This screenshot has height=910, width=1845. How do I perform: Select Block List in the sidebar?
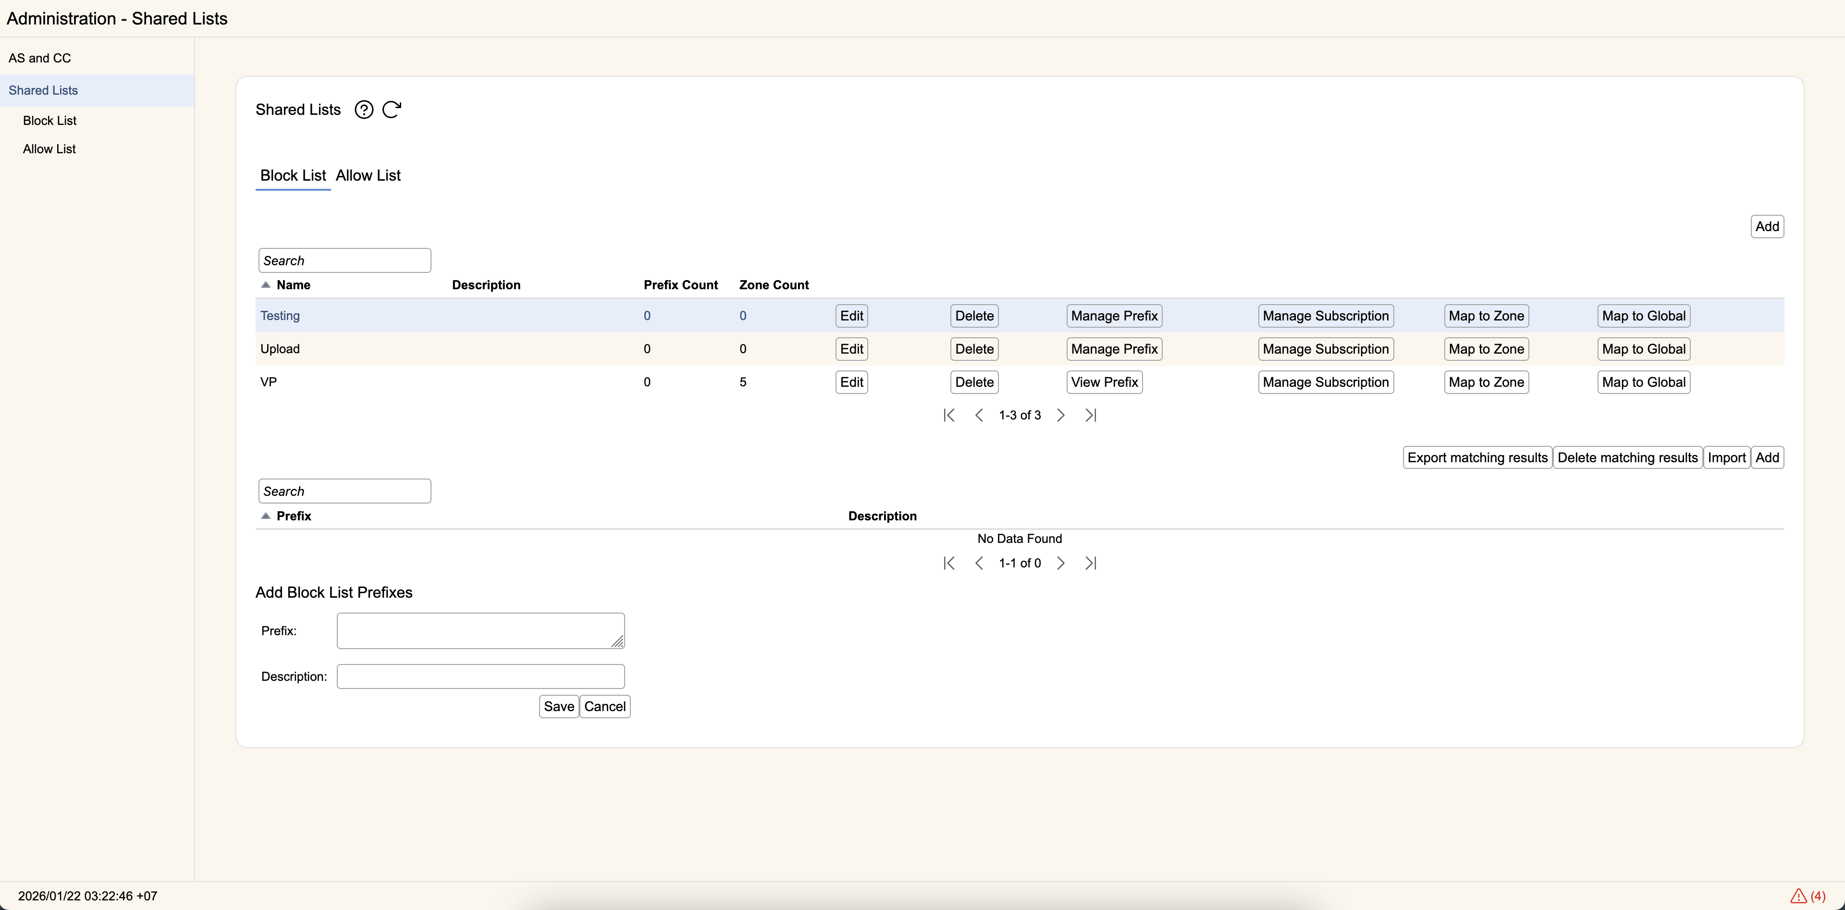coord(49,120)
